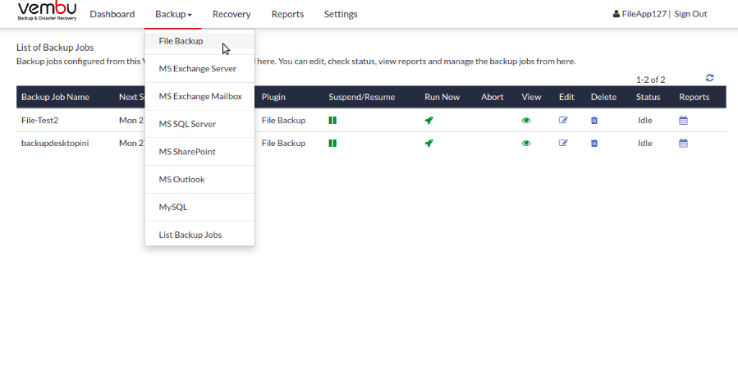Click Idle status of backupdesktopini

pos(644,143)
